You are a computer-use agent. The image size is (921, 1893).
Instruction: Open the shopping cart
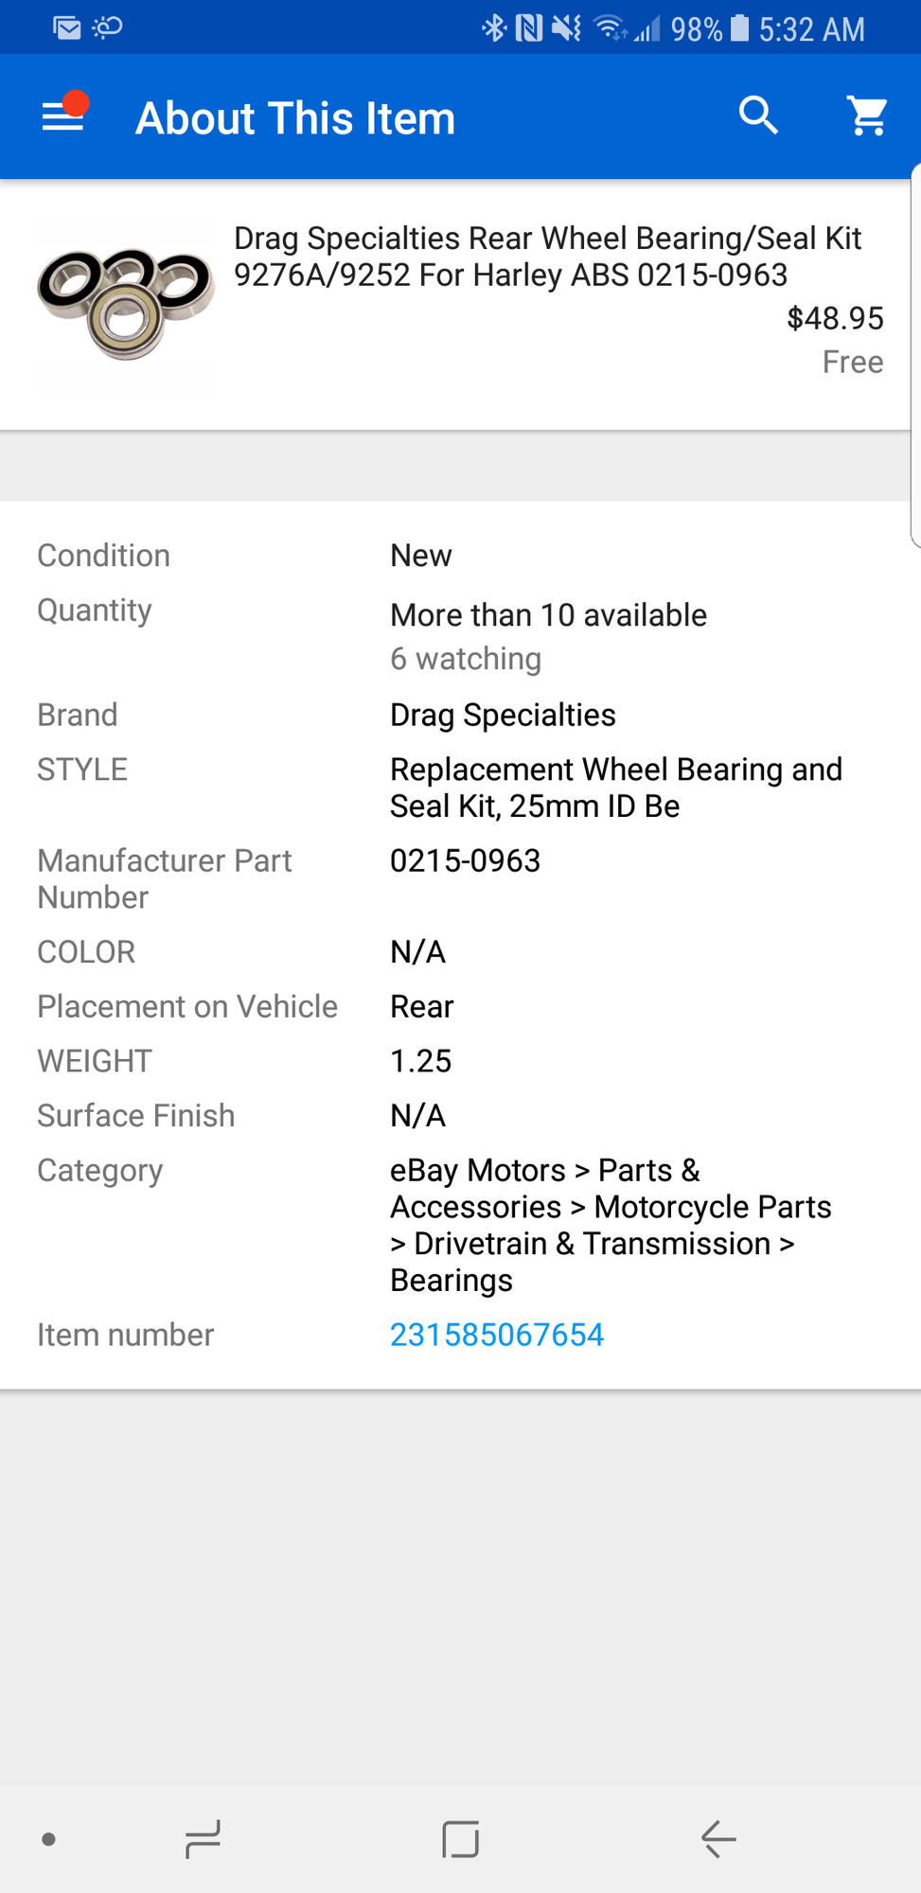[867, 116]
